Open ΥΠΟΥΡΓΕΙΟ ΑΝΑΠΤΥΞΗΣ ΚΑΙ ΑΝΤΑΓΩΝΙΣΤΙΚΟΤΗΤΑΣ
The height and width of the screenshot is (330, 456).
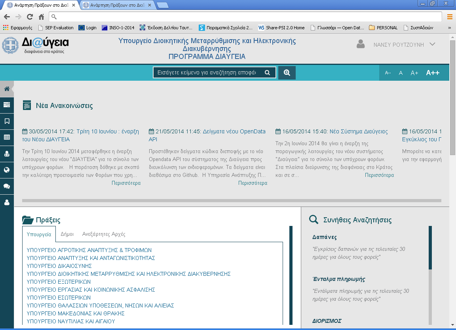pyautogui.click(x=91, y=258)
